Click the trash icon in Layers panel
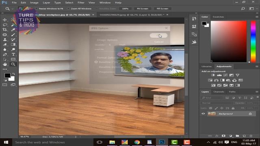This screenshot has height=146, width=260. tap(251, 136)
